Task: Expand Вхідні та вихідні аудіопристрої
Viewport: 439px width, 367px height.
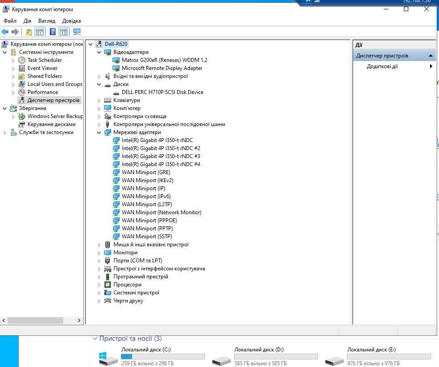Action: [x=99, y=76]
